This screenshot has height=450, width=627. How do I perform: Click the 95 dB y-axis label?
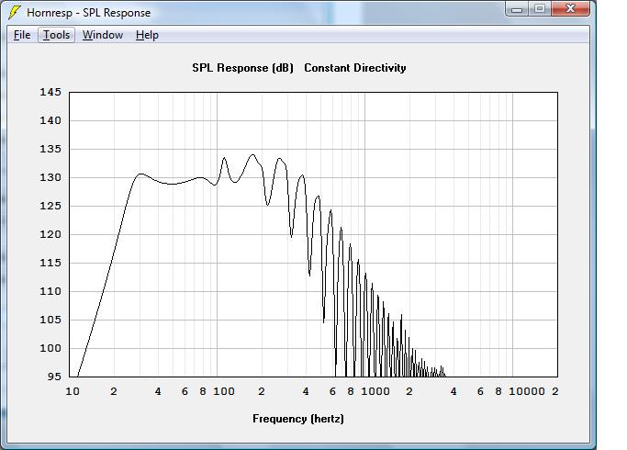click(54, 377)
